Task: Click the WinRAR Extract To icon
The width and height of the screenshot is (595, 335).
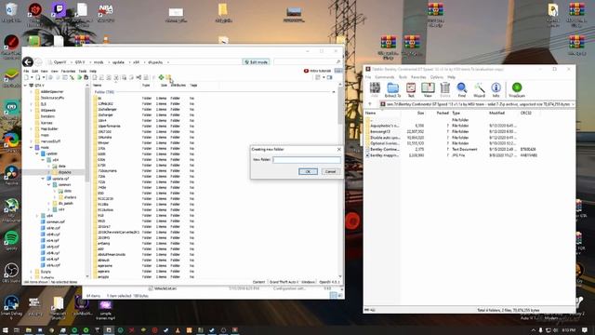Action: (392, 90)
